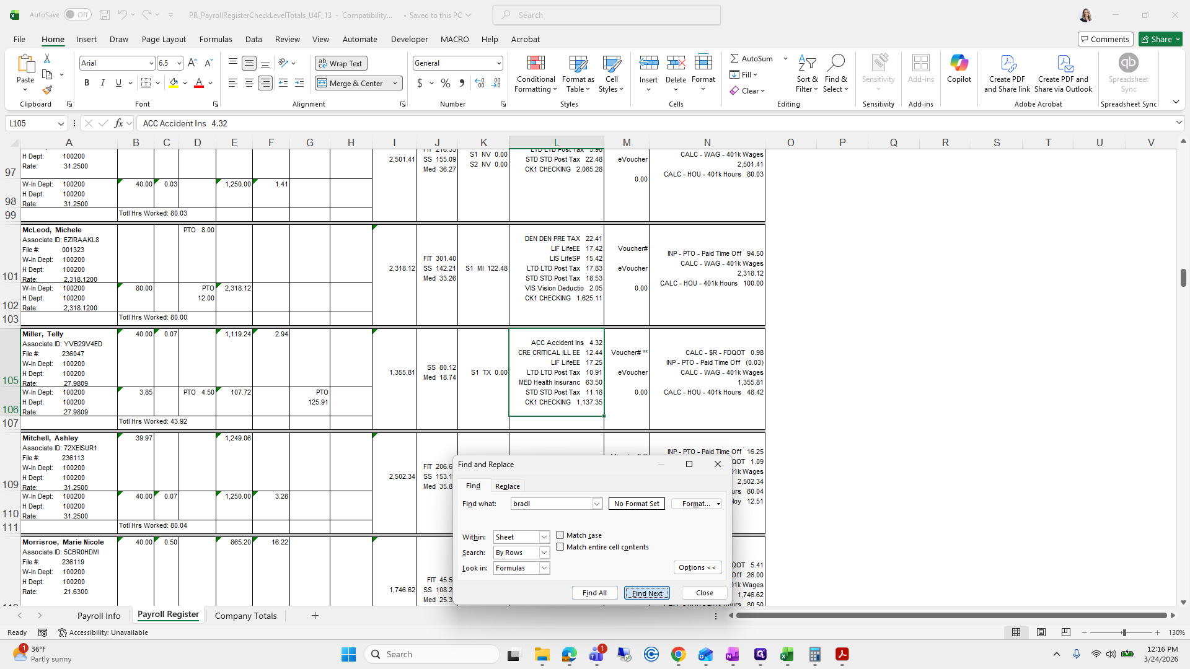
Task: Open Excel from the Windows taskbar
Action: click(x=787, y=655)
